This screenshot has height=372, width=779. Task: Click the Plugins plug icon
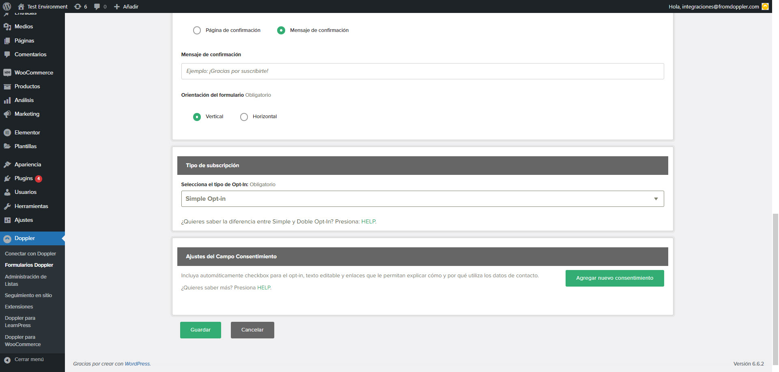click(x=7, y=178)
